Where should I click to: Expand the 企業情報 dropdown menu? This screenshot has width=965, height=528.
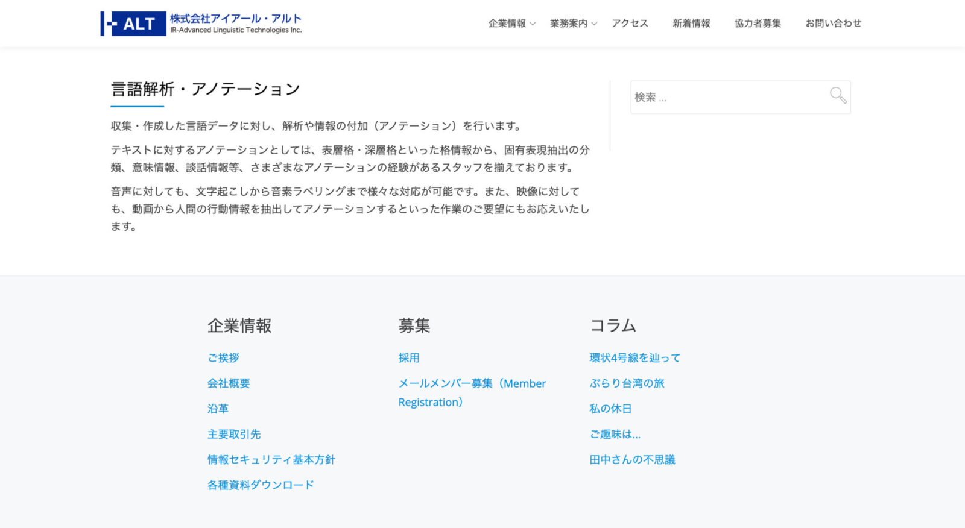(511, 24)
